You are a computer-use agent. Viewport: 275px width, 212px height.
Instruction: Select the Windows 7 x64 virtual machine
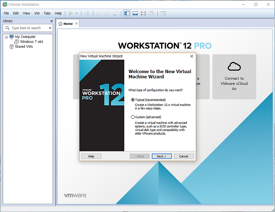[32, 42]
